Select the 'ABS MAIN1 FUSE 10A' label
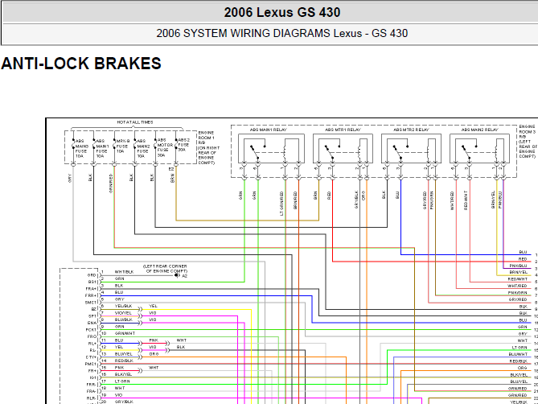The image size is (538, 404). [102, 148]
